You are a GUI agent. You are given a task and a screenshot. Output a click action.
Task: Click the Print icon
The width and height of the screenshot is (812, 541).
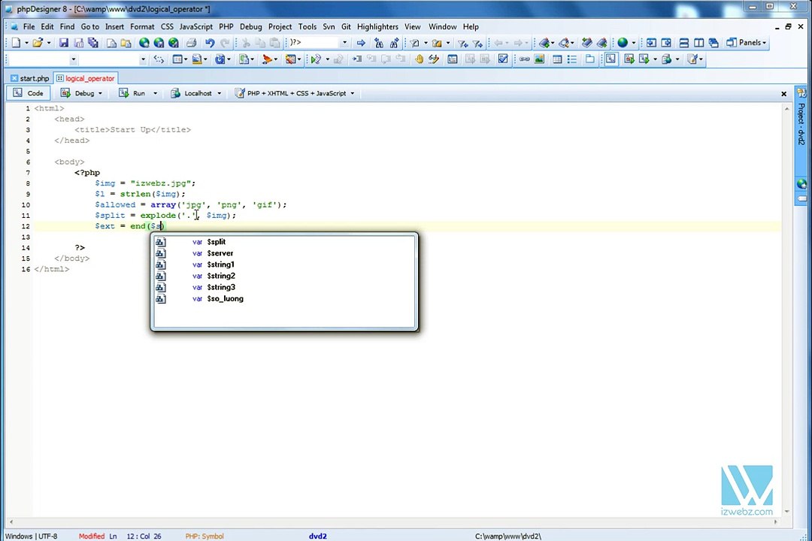[x=191, y=43]
